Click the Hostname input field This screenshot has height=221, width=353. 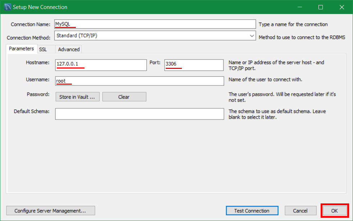[101, 65]
